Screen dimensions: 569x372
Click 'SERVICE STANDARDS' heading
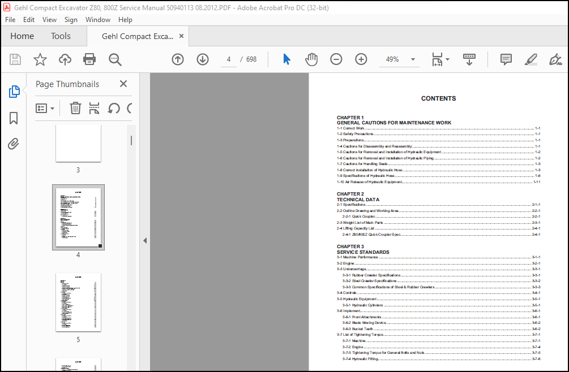[363, 252]
